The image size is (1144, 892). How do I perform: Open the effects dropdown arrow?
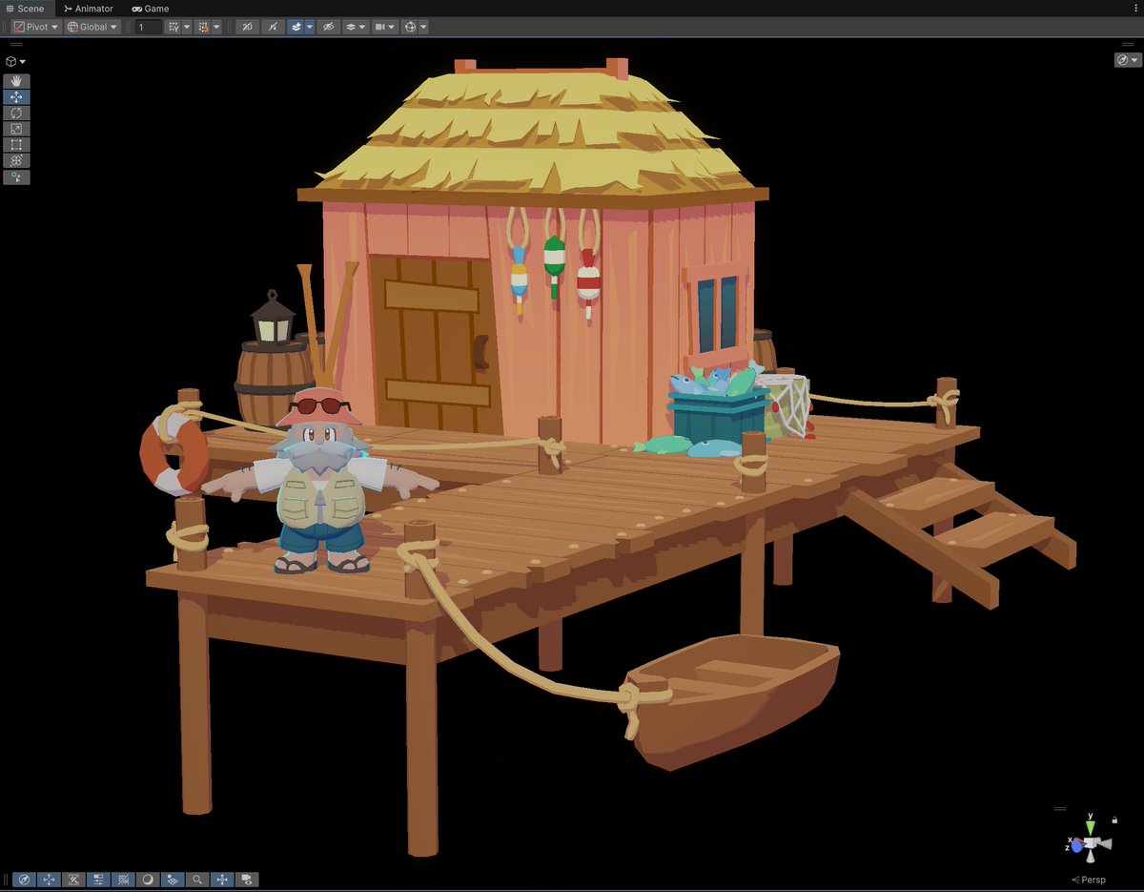point(310,27)
